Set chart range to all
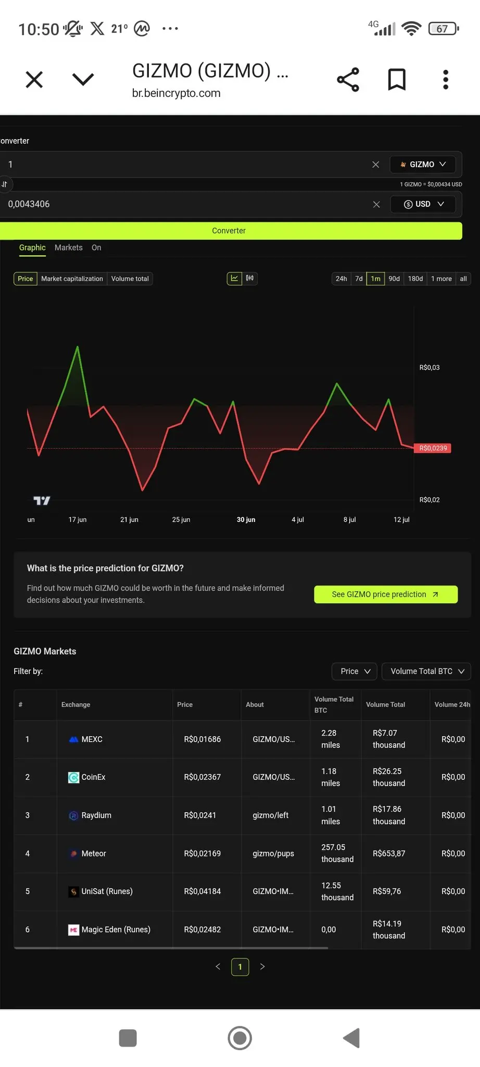This screenshot has height=1067, width=480. pyautogui.click(x=463, y=279)
